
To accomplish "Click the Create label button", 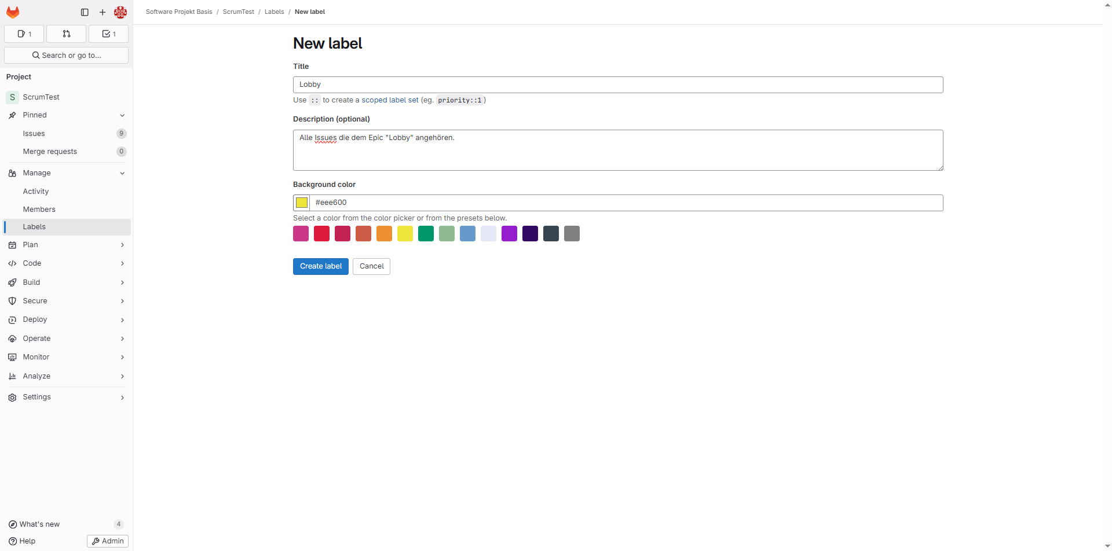I will click(x=320, y=266).
